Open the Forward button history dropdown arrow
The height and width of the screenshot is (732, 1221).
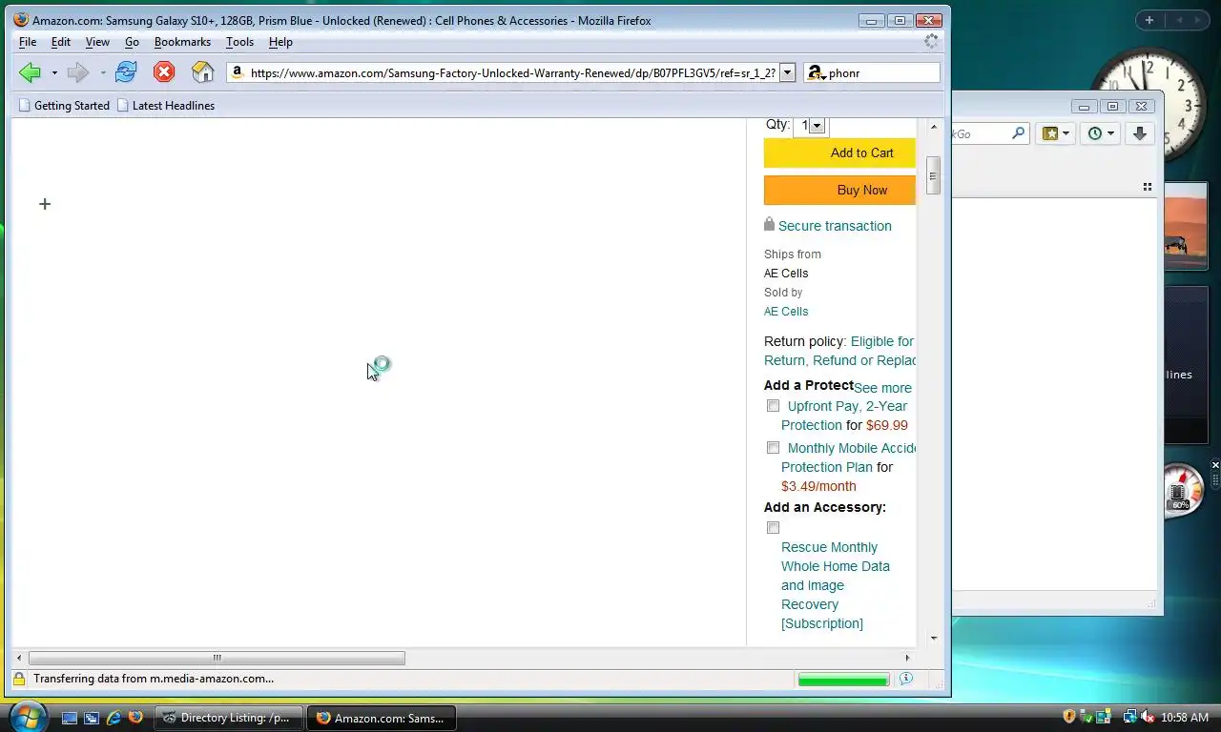click(103, 72)
